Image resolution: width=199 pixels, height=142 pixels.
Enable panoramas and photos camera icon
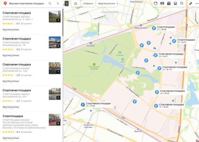pyautogui.click(x=169, y=4)
